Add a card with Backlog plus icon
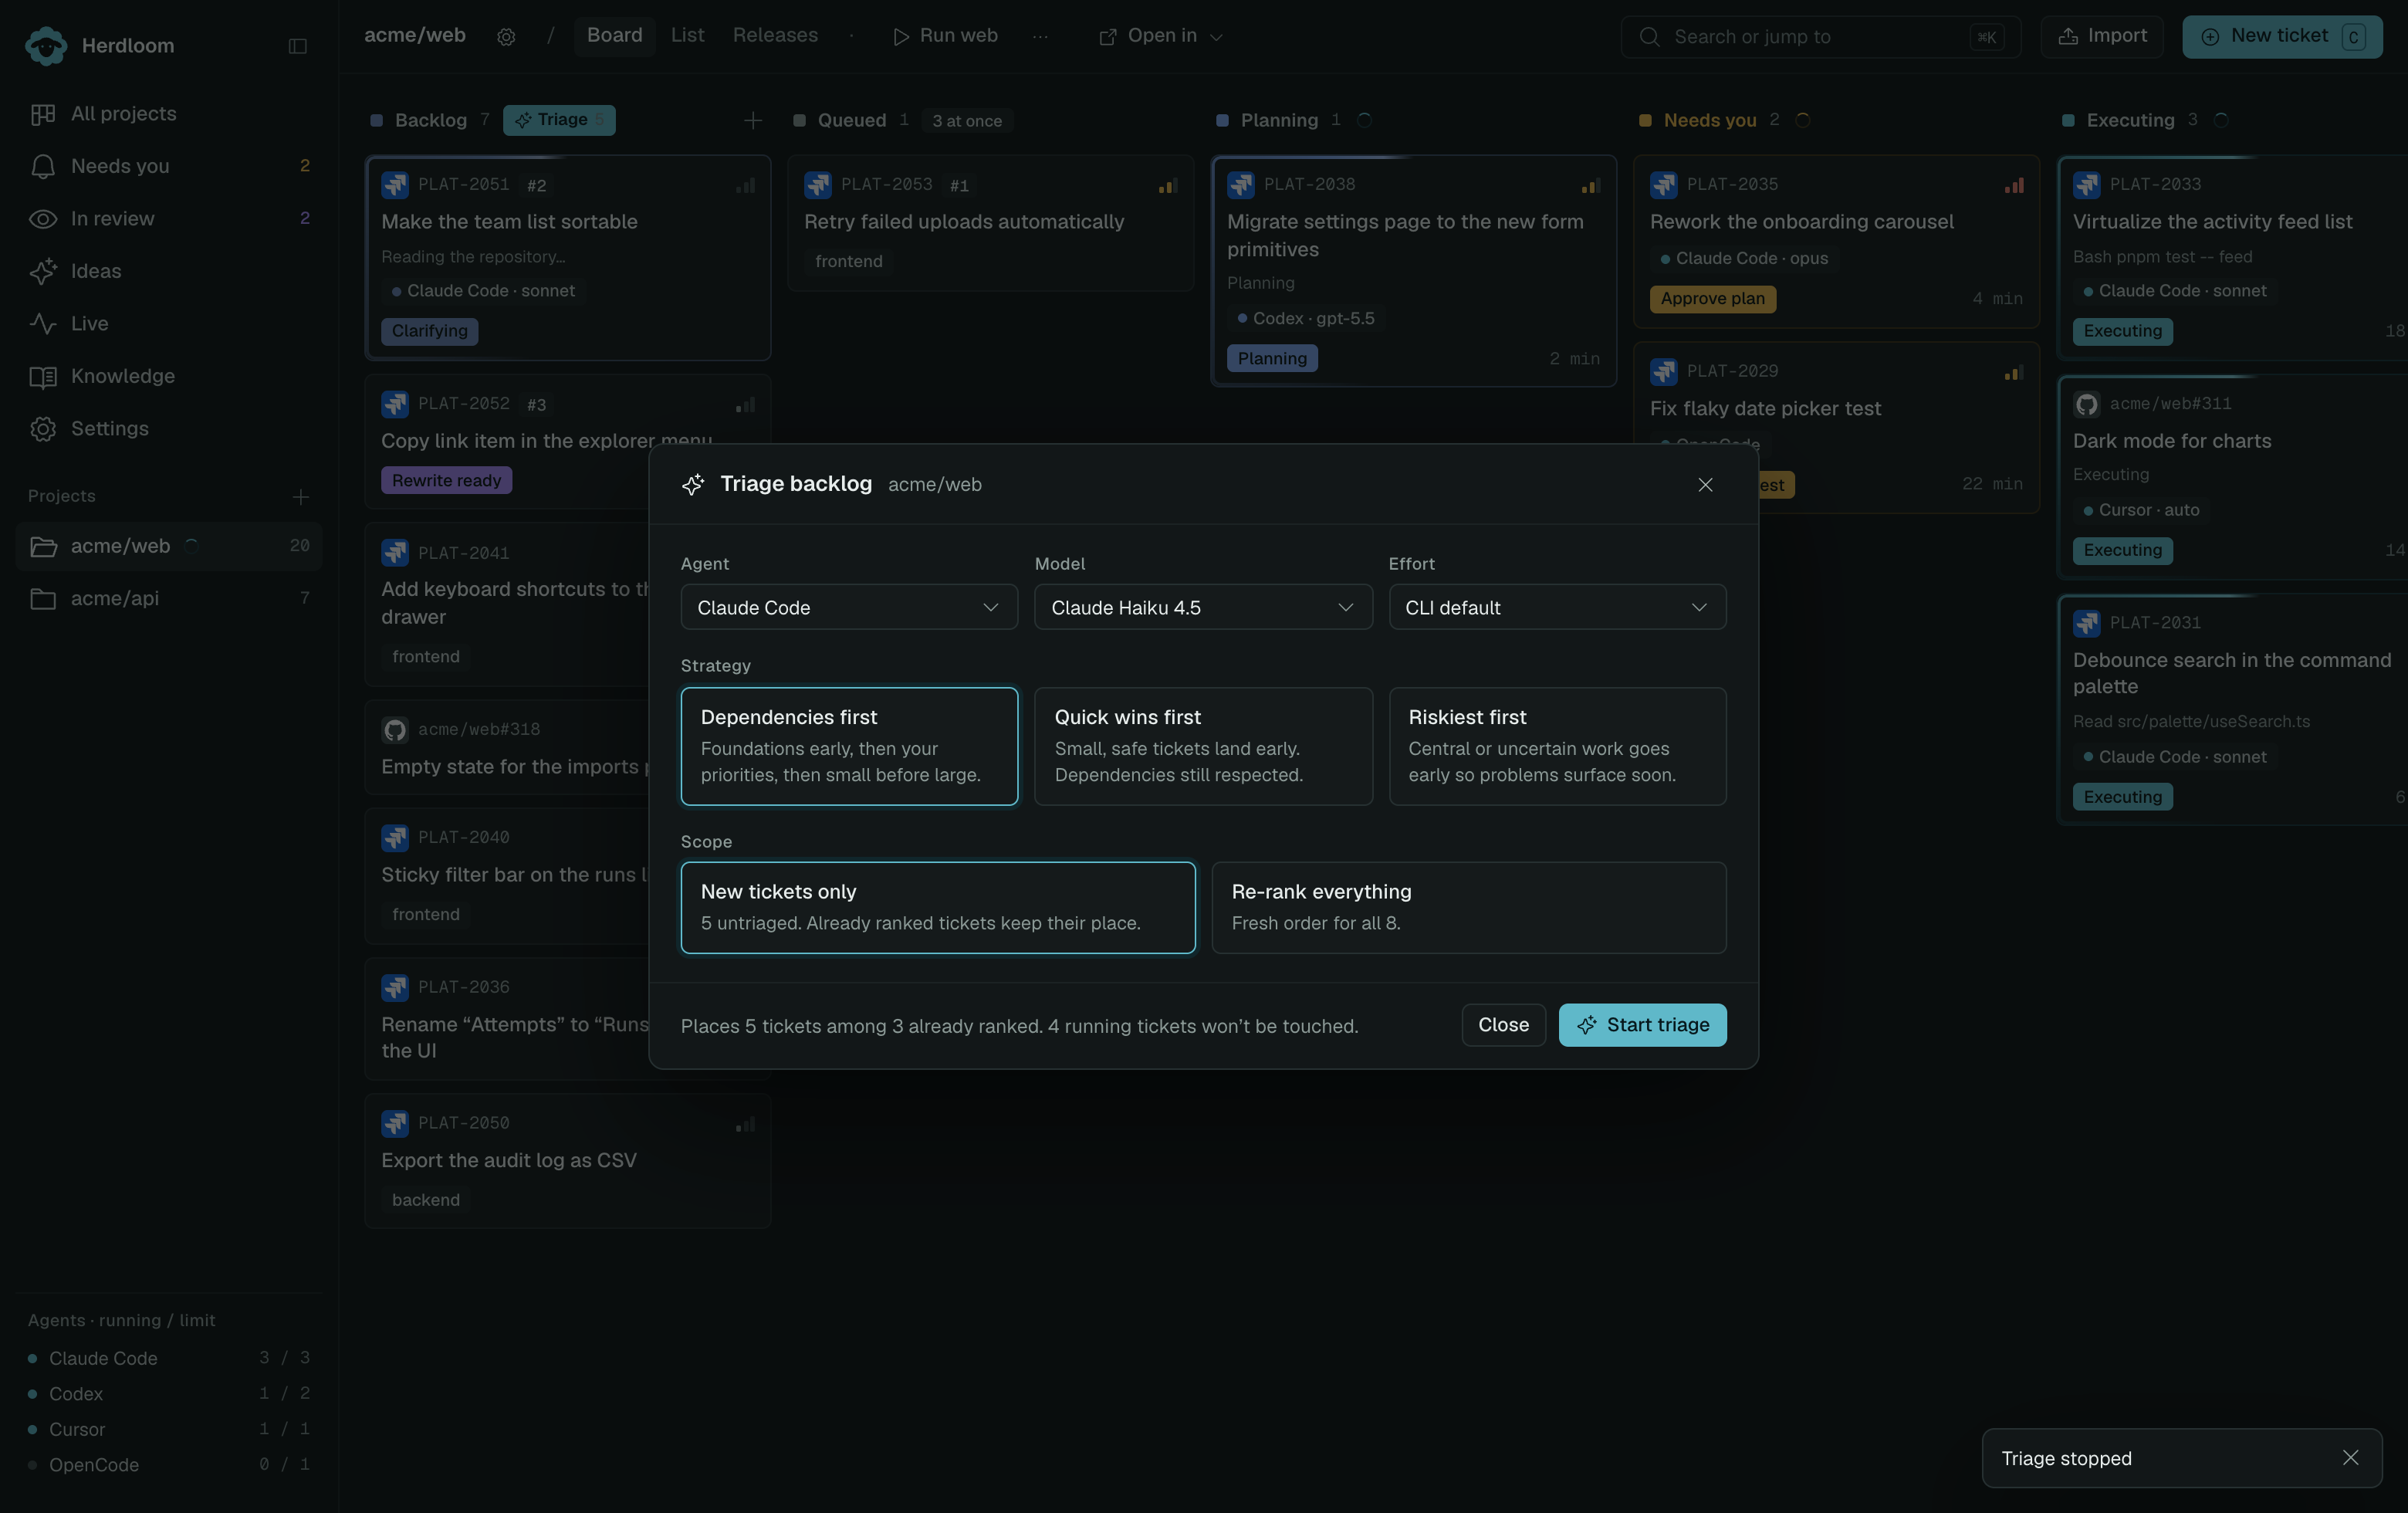 click(753, 120)
